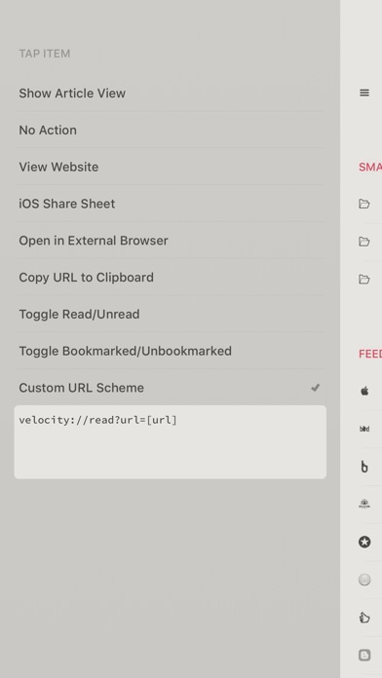Expand the first smart folder icon
Screen dimensions: 382x678
364,204
